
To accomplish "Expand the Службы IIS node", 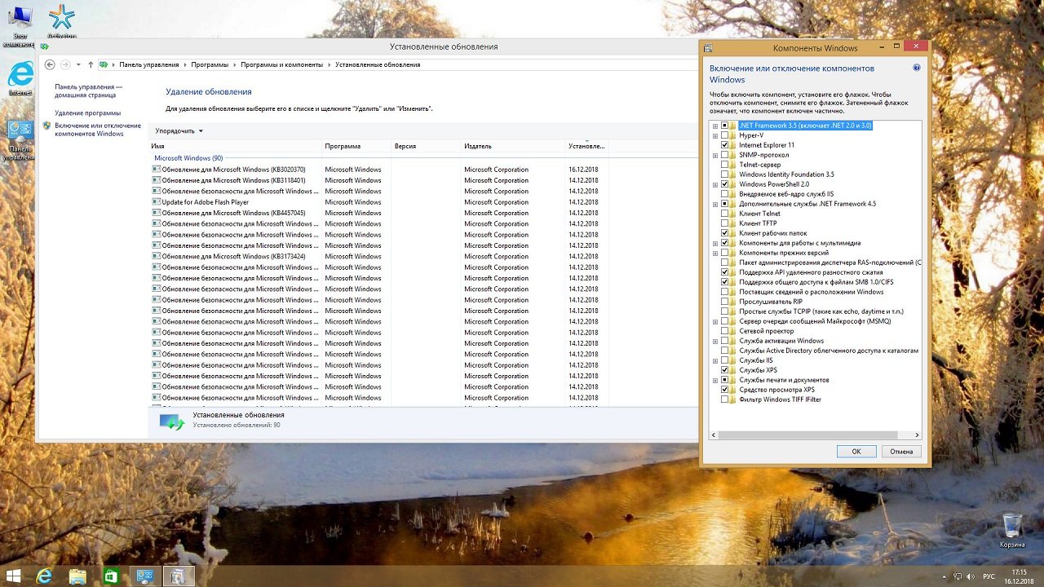I will [715, 360].
